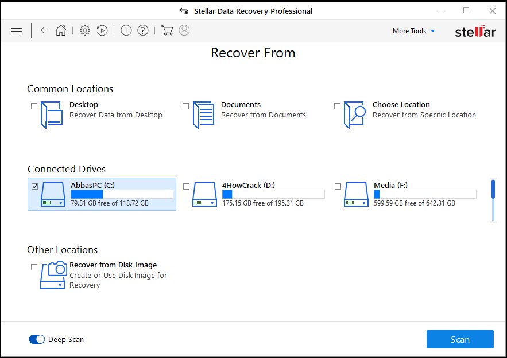Go back with the arrow icon

(x=44, y=30)
